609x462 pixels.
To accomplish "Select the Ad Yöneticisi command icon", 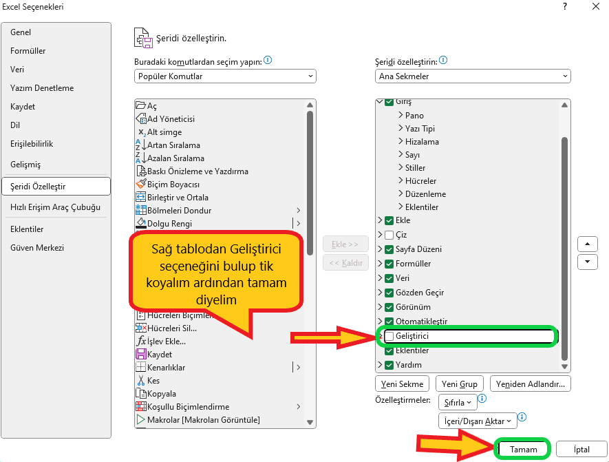I will (141, 119).
